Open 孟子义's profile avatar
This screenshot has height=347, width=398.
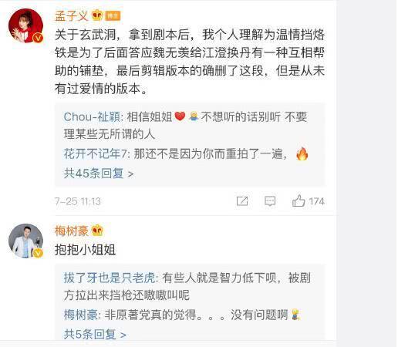click(x=25, y=25)
